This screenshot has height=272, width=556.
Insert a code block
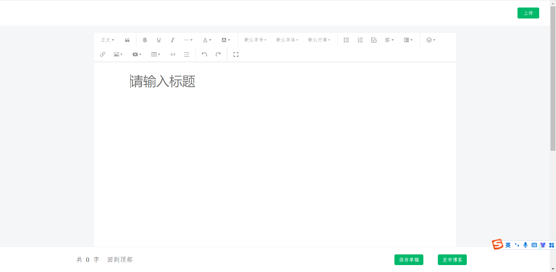[x=173, y=54]
